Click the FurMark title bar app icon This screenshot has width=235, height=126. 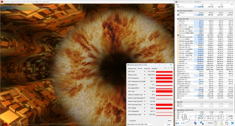pyautogui.click(x=2, y=2)
